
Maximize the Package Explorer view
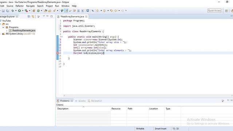click(52, 16)
